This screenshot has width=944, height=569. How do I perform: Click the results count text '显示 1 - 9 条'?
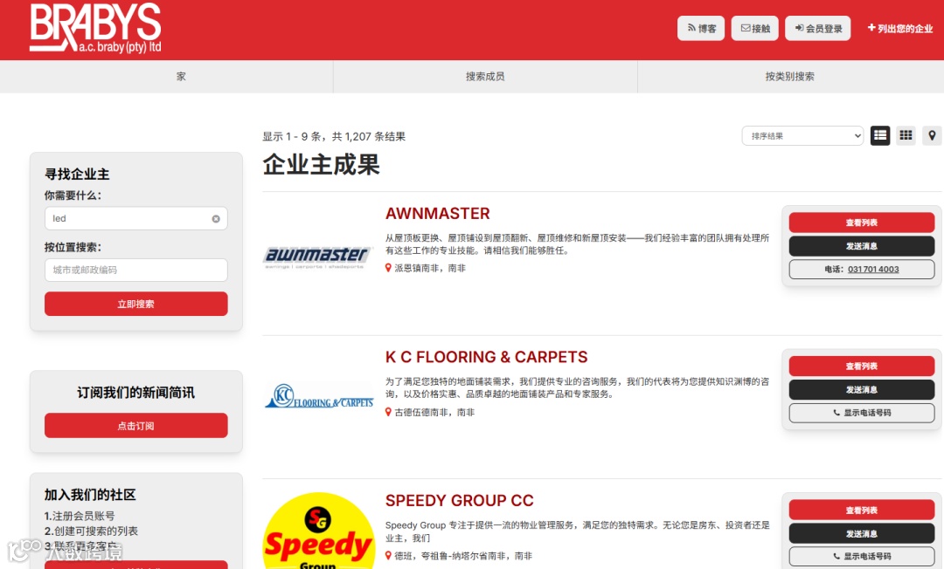tap(292, 136)
